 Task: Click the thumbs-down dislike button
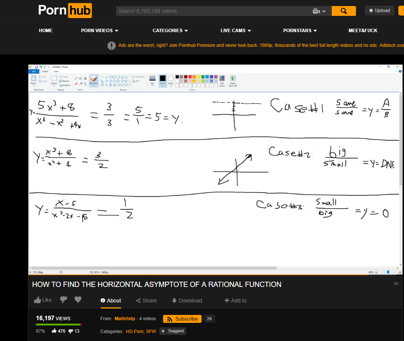click(x=64, y=300)
